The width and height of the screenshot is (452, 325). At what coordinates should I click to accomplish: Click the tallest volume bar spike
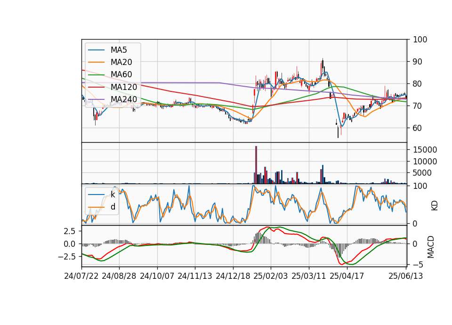pos(256,165)
